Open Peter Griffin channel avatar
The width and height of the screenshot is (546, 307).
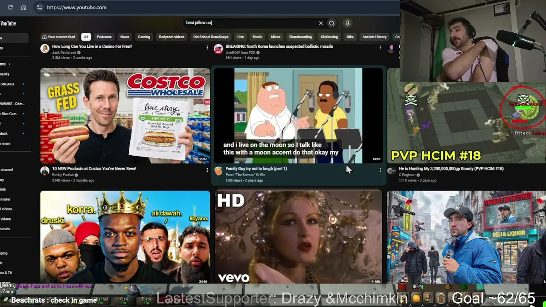(218, 171)
